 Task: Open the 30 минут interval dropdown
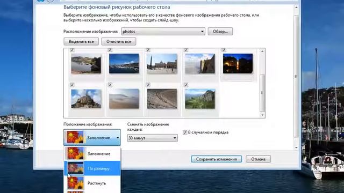[x=152, y=138]
